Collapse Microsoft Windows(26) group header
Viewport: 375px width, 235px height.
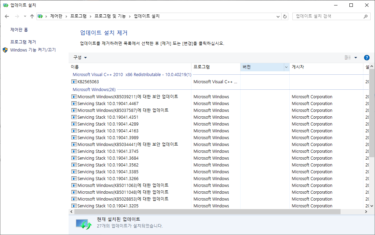(x=94, y=89)
